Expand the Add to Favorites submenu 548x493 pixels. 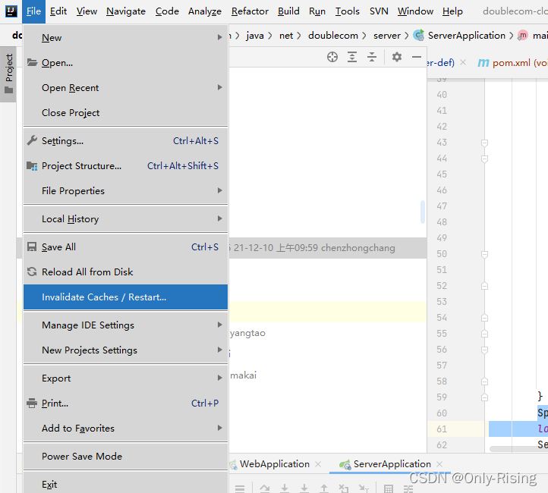click(x=125, y=428)
